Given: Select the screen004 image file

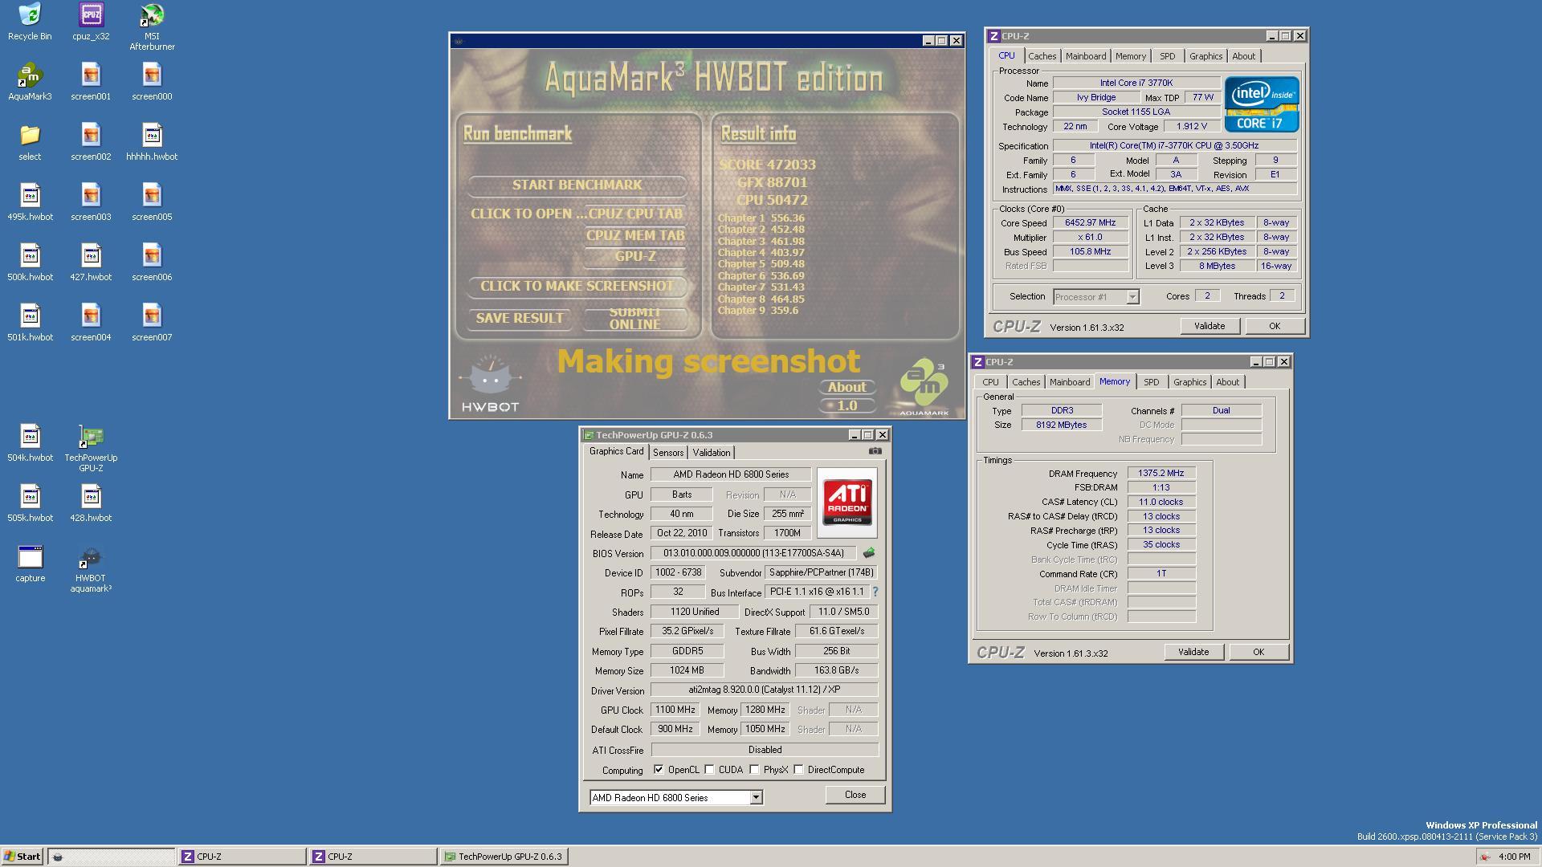Looking at the screenshot, I should [x=91, y=323].
